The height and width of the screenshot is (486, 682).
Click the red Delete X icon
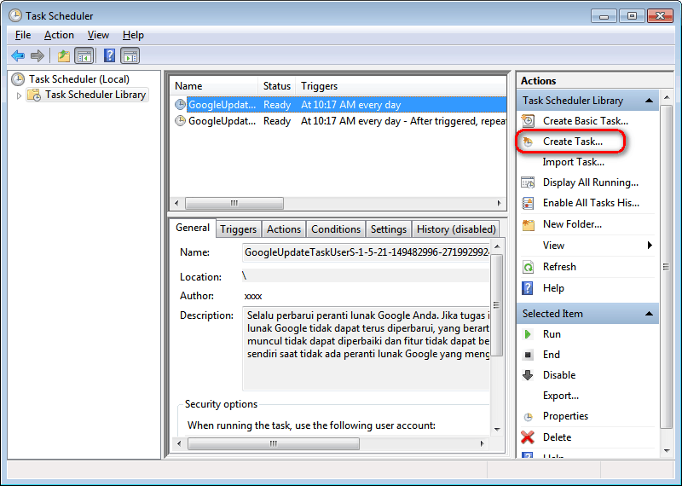click(528, 437)
